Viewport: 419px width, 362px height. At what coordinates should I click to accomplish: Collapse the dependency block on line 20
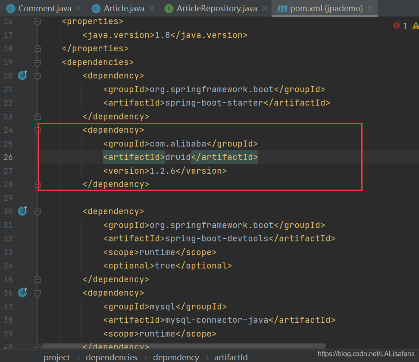pyautogui.click(x=38, y=76)
